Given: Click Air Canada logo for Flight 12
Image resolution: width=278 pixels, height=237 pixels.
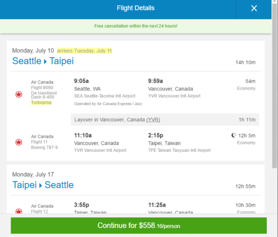Looking at the screenshot, I should (19, 211).
